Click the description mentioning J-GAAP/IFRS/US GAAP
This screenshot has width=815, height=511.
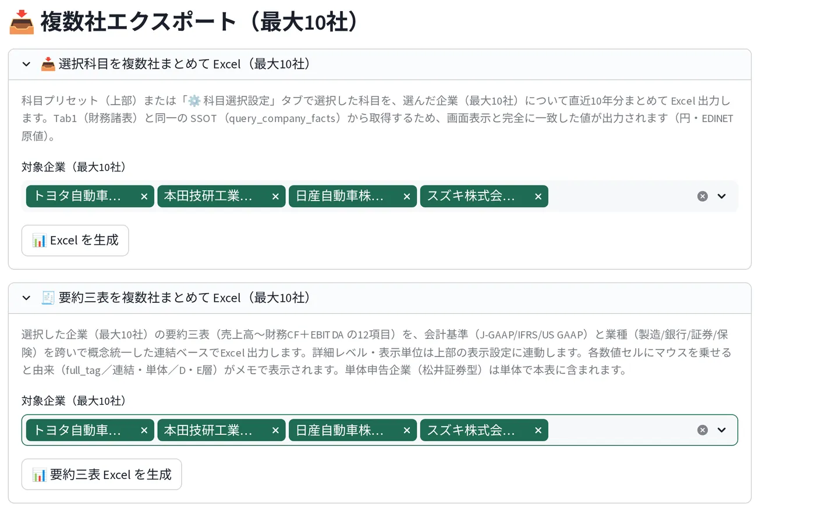377,352
